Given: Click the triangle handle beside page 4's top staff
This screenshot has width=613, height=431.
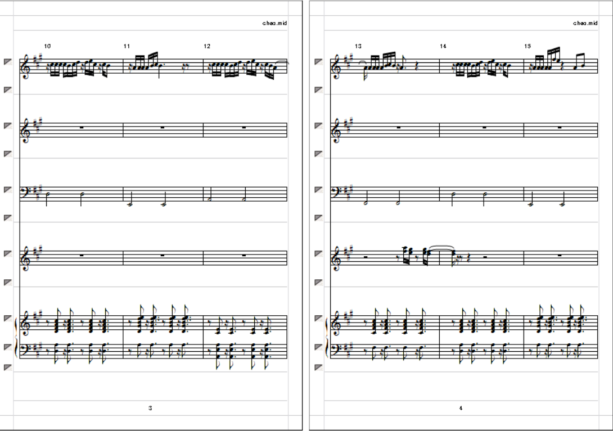Looking at the screenshot, I should coord(319,62).
